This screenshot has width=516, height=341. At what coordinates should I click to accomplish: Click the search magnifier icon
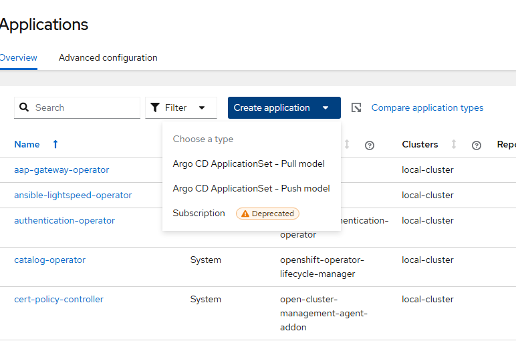pyautogui.click(x=25, y=107)
